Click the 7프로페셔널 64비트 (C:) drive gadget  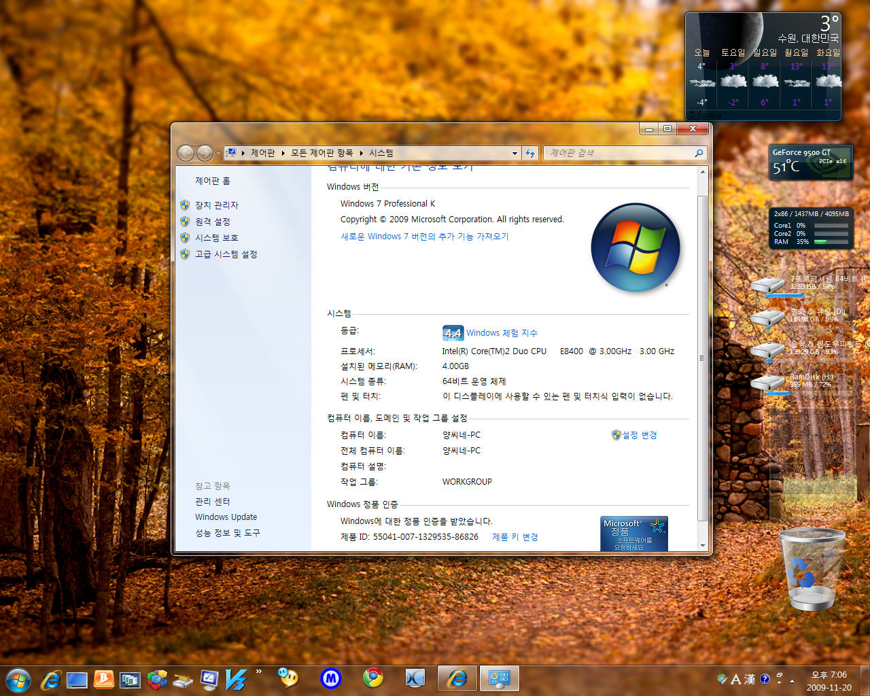[809, 285]
